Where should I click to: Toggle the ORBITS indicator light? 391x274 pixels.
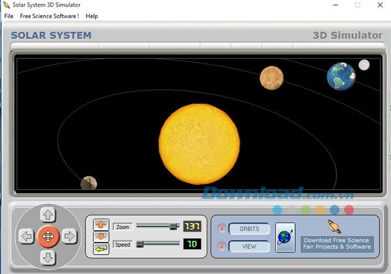coord(221,228)
